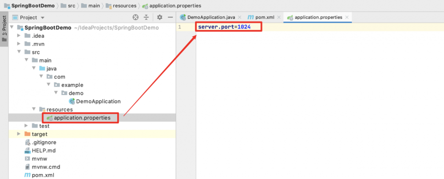Click line number 1 in editor gutter

[179, 27]
